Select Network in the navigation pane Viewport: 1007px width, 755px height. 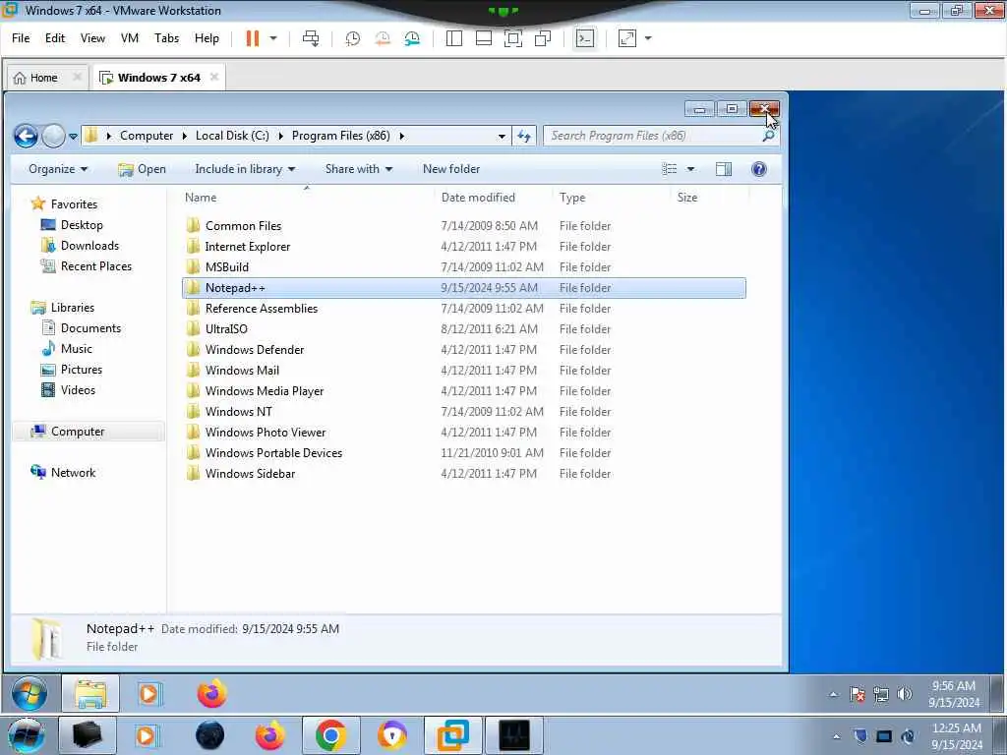(73, 473)
